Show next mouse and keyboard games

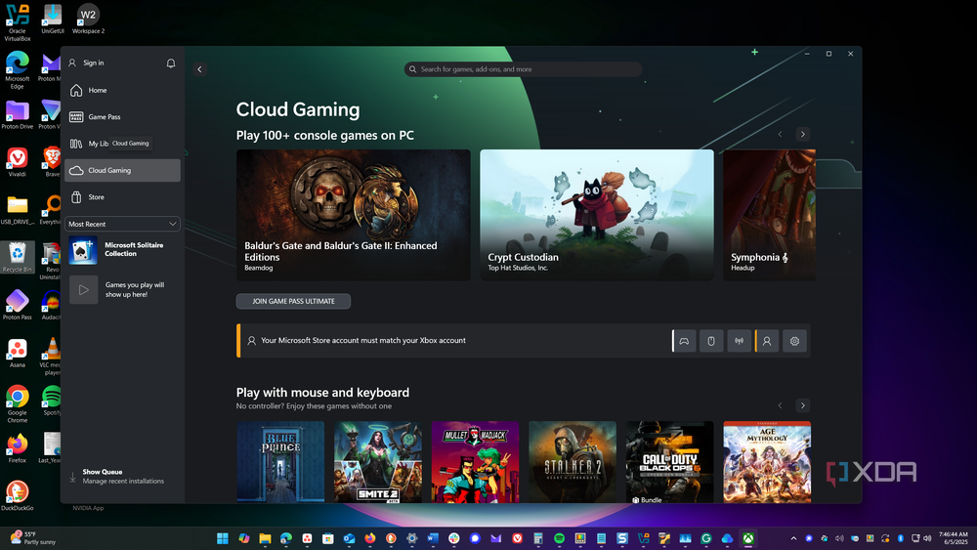(x=802, y=405)
